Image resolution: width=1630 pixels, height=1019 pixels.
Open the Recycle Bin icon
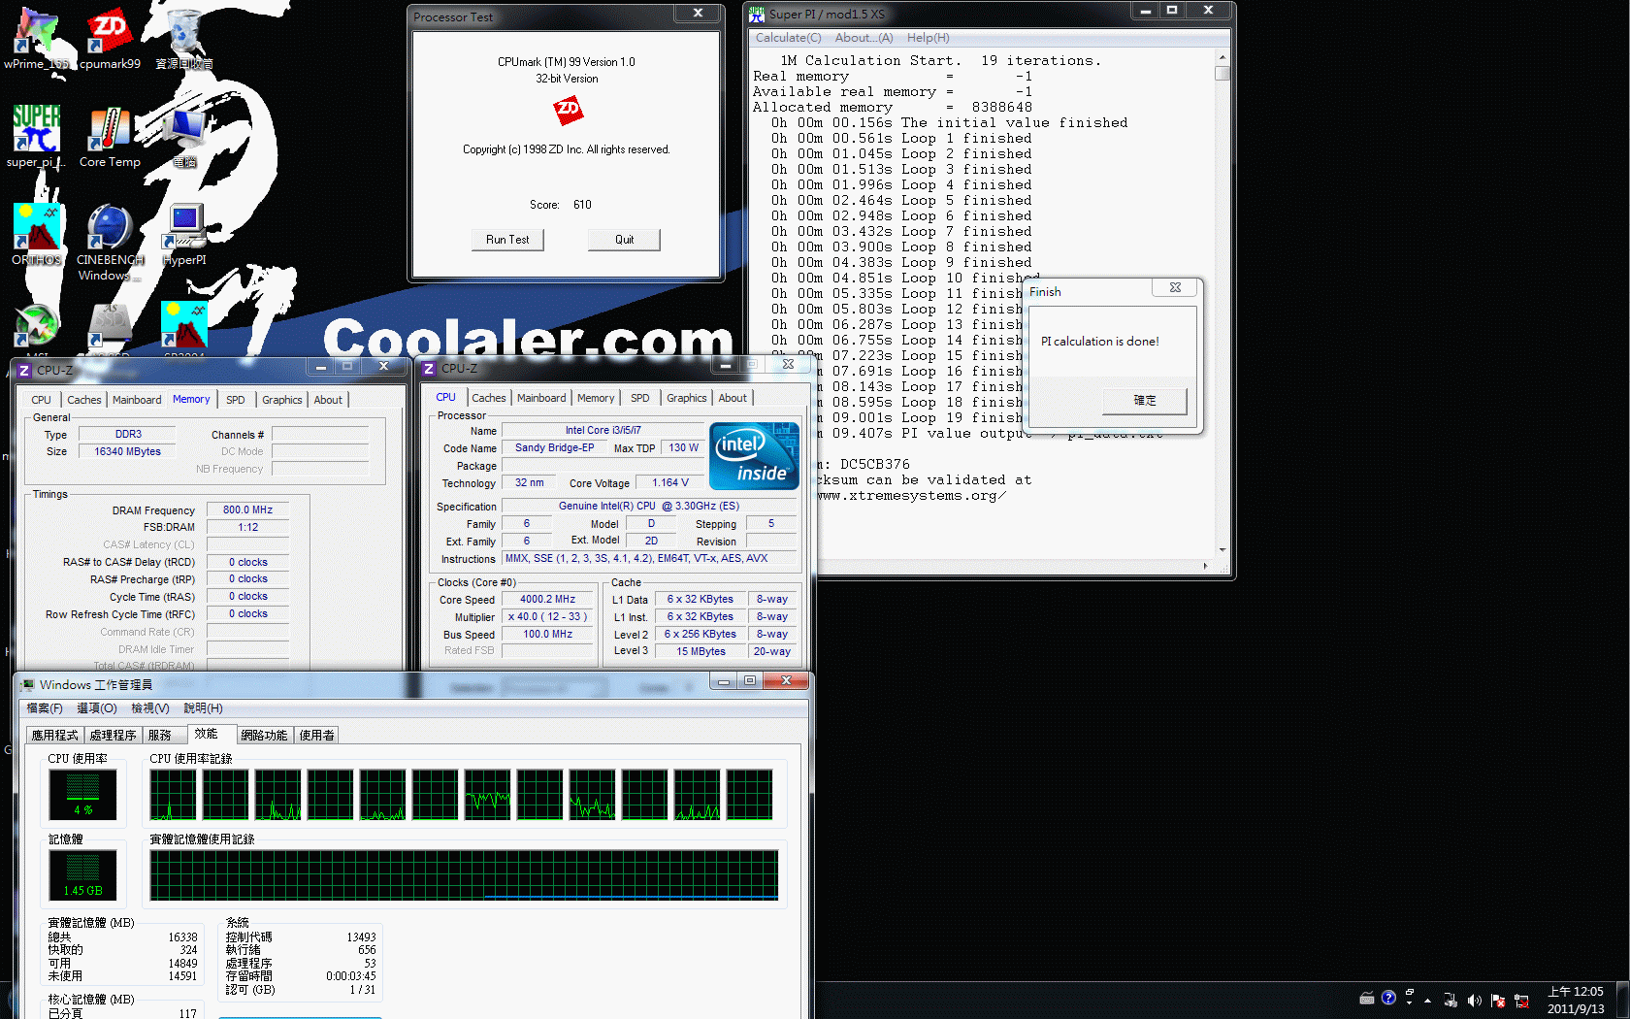(x=184, y=39)
